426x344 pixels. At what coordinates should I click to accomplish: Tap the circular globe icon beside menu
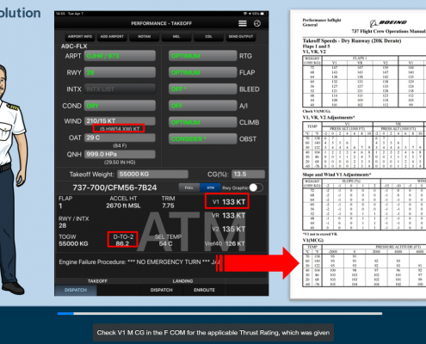tap(257, 23)
